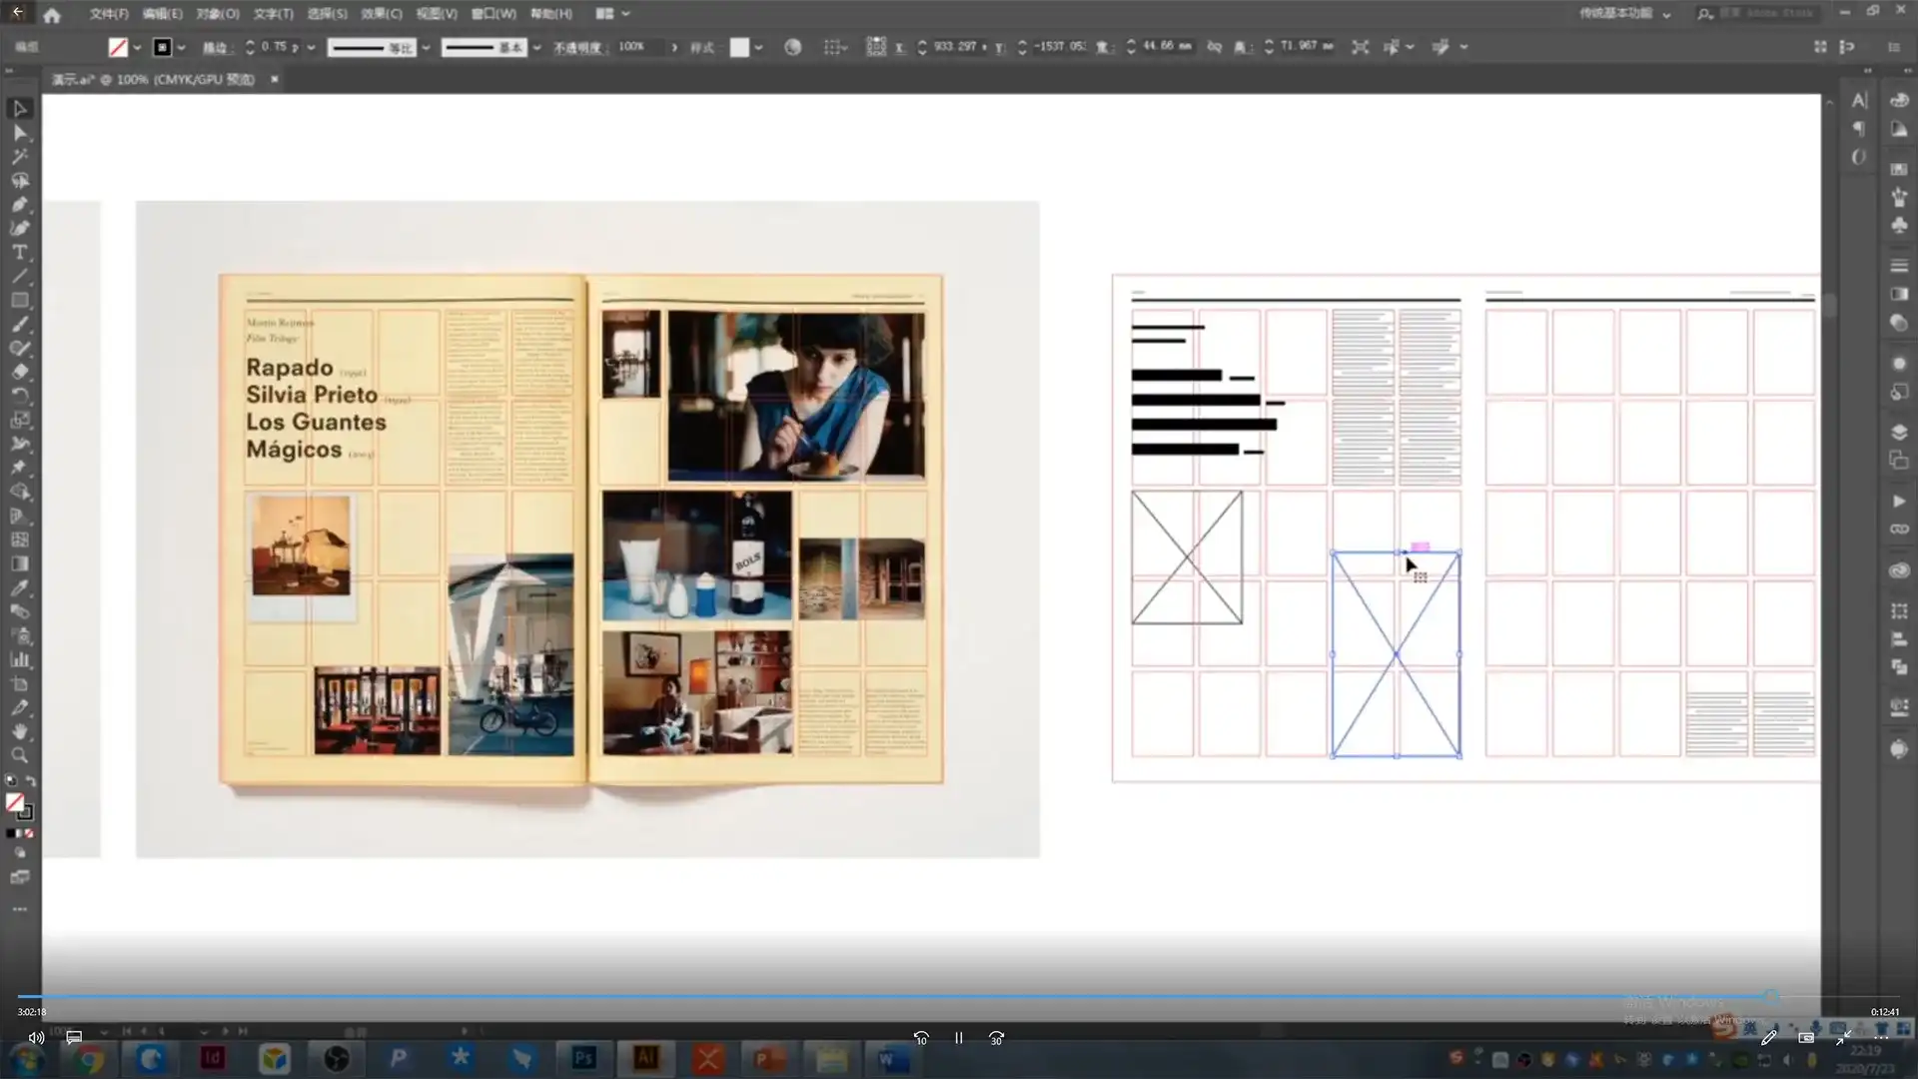Viewport: 1918px width, 1079px height.
Task: Click the Home icon
Action: pyautogui.click(x=52, y=14)
